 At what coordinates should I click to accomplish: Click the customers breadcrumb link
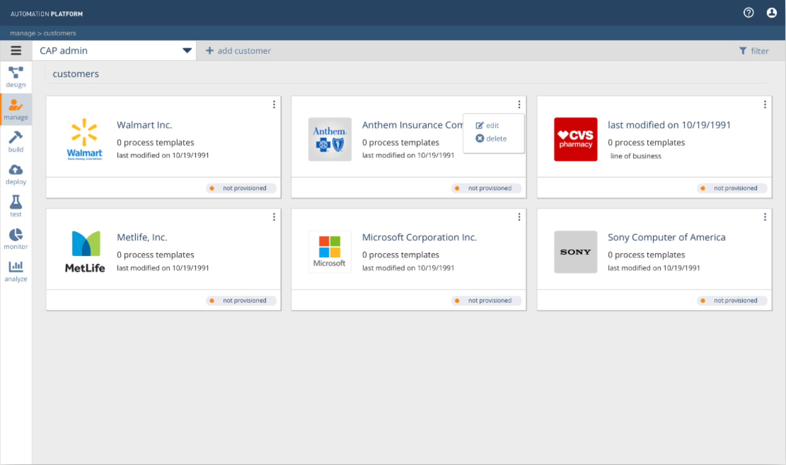click(60, 33)
